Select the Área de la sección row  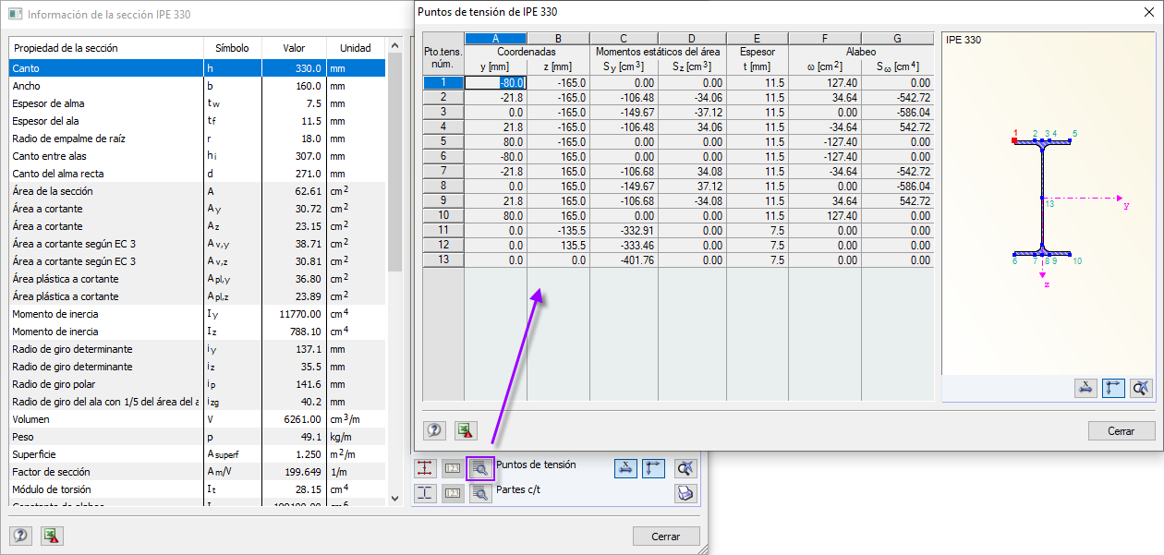tap(197, 191)
